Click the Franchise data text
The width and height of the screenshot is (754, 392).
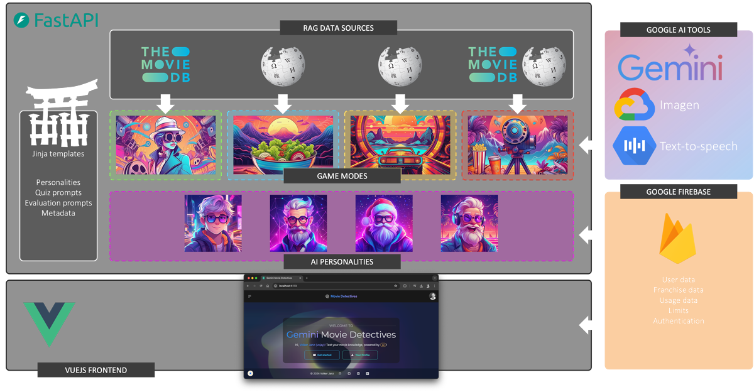pyautogui.click(x=679, y=290)
